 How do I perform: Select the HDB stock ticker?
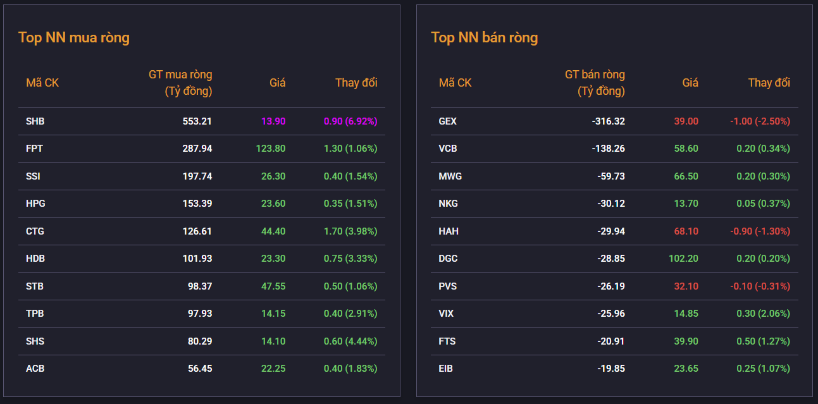click(35, 259)
